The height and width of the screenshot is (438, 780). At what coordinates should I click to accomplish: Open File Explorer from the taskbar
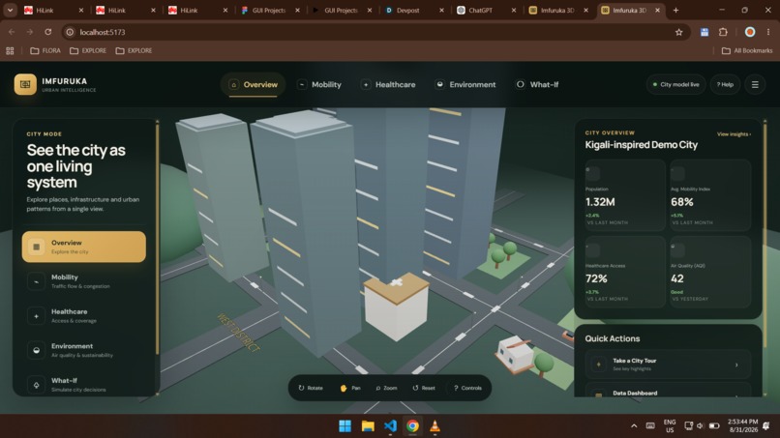[368, 426]
